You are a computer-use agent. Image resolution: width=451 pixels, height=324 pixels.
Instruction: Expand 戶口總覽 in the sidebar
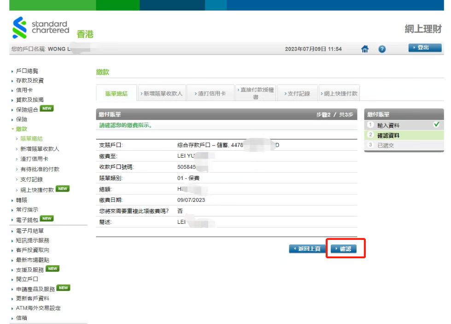(27, 71)
